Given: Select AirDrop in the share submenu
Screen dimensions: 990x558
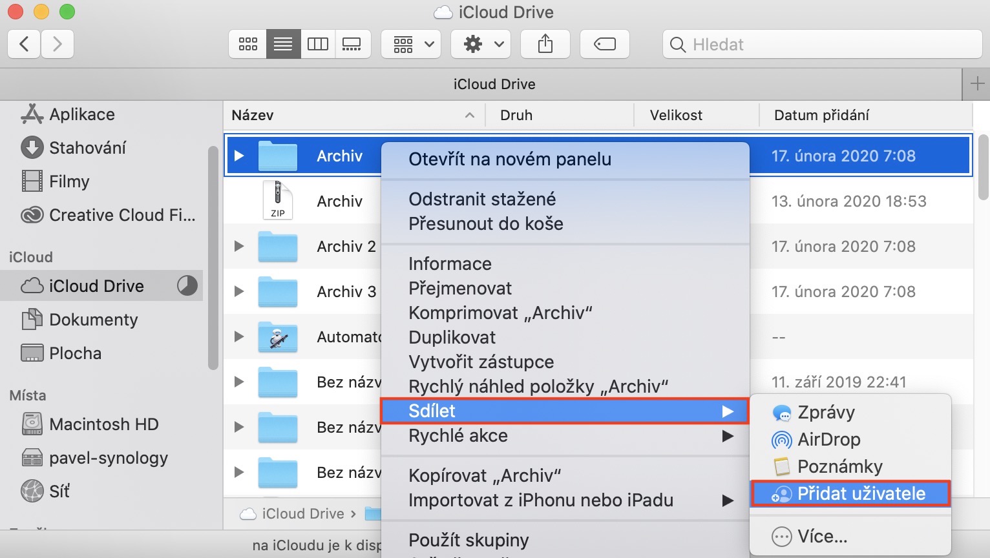Looking at the screenshot, I should [828, 440].
